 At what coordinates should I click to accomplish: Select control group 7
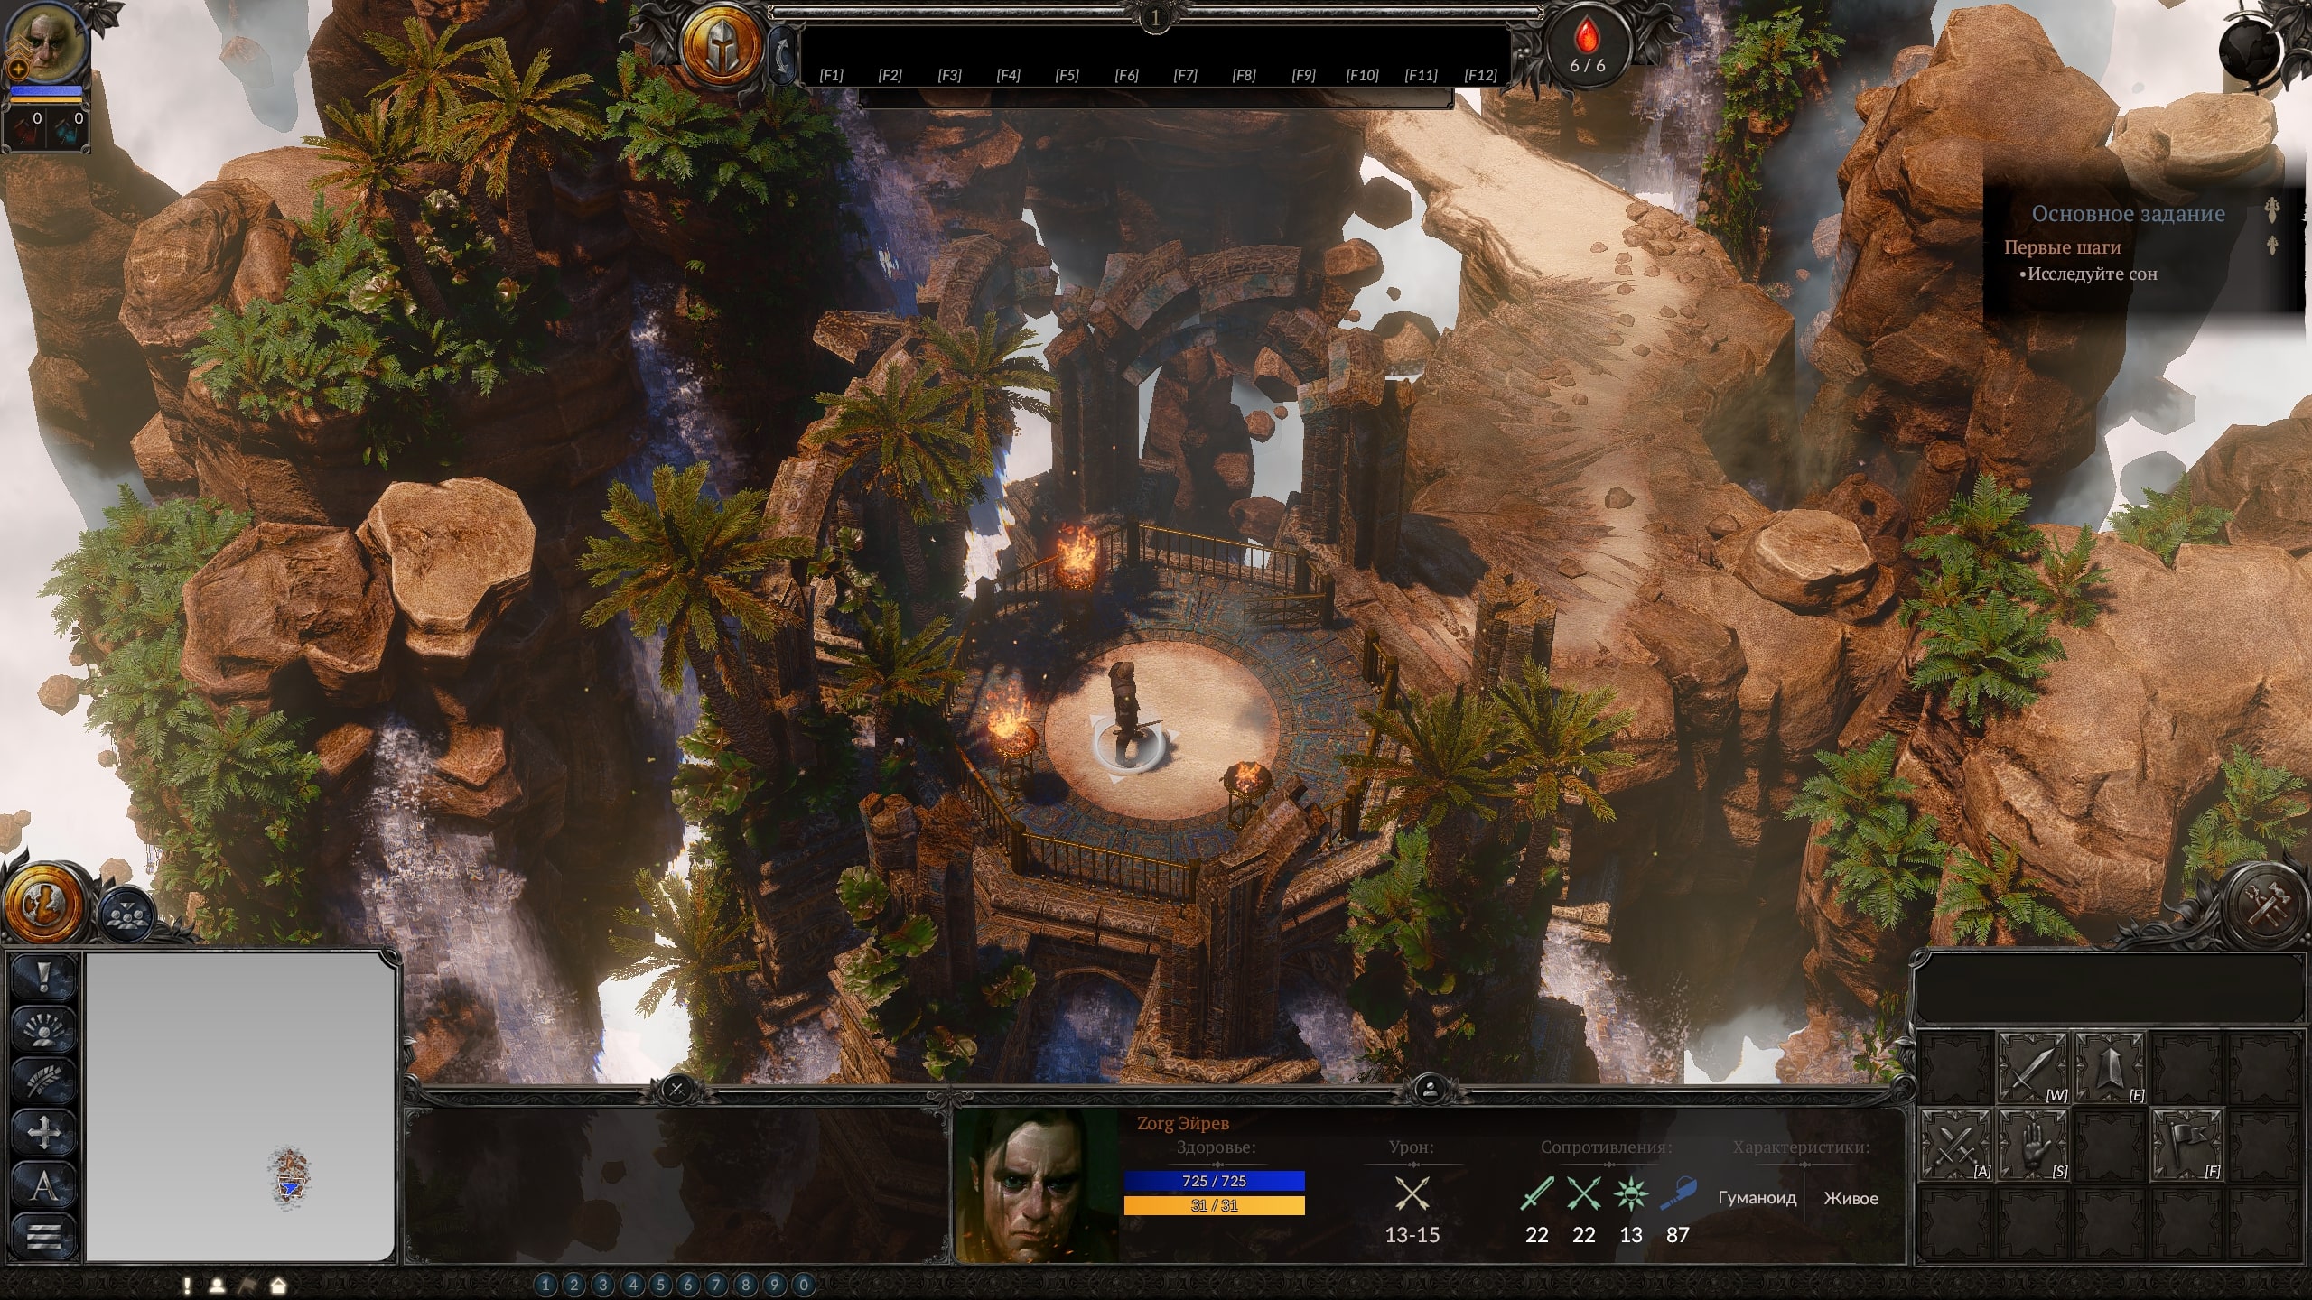click(x=716, y=1285)
